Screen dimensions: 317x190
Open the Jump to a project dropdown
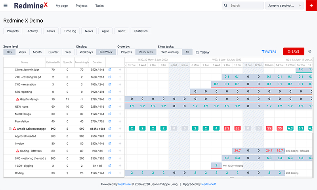tap(284, 6)
